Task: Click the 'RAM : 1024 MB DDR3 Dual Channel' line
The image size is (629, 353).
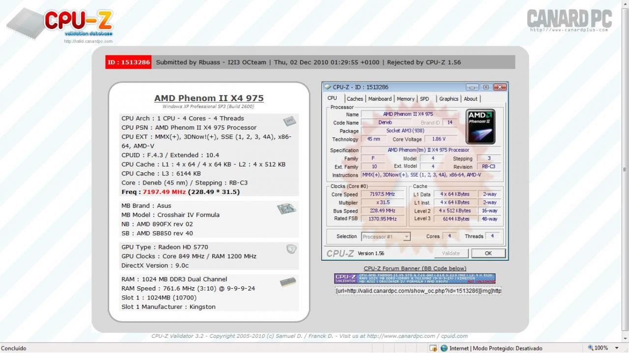Action: (x=174, y=279)
